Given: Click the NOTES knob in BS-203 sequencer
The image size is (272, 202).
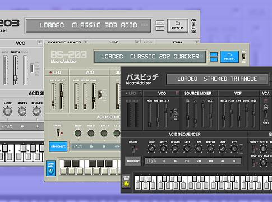Looking at the screenshot, I should [x=91, y=133].
